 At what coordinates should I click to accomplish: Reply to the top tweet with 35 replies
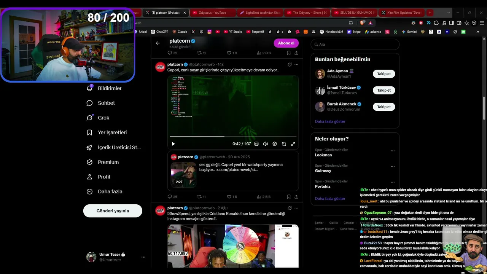tap(172, 53)
